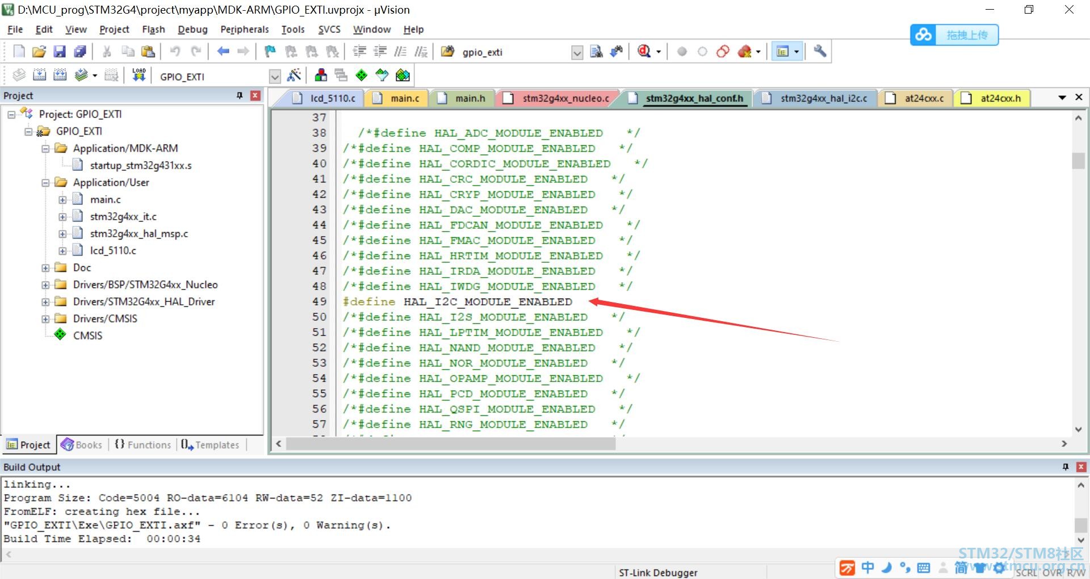The width and height of the screenshot is (1090, 579).
Task: Click the Find icon beside the search box
Action: [x=596, y=52]
